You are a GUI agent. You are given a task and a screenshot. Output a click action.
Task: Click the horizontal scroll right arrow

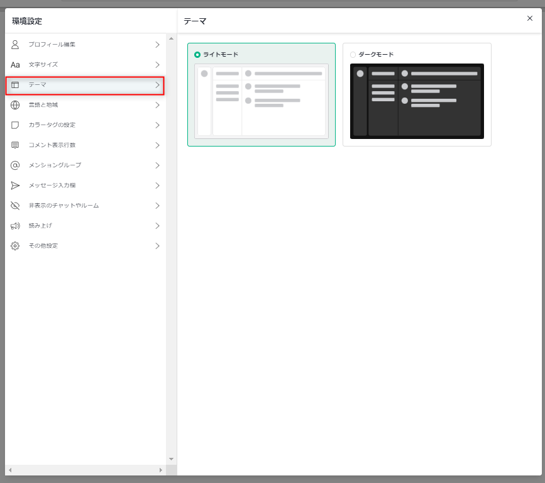(160, 470)
